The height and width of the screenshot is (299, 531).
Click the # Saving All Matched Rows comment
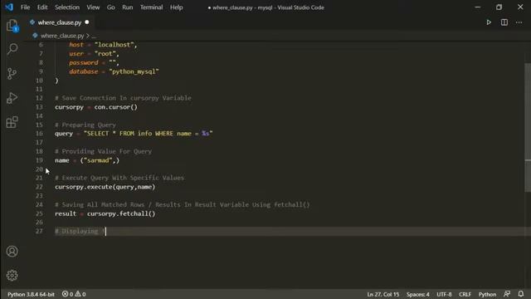pos(183,205)
